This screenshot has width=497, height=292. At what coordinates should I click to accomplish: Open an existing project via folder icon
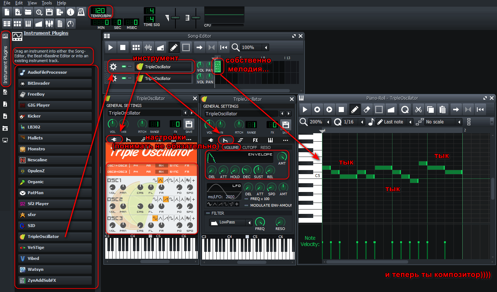pyautogui.click(x=28, y=12)
